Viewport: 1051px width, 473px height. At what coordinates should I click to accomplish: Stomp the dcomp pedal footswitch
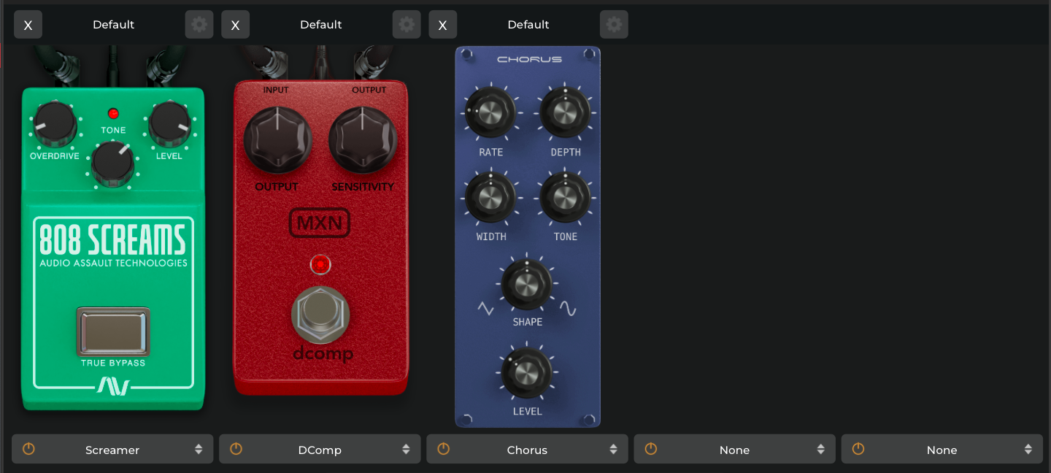(320, 315)
